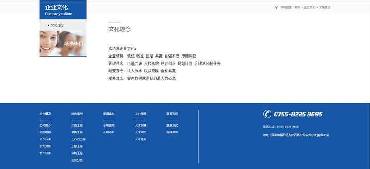
Task: Open the 企业文化 Company culture sidebar header
Action: click(x=63, y=10)
